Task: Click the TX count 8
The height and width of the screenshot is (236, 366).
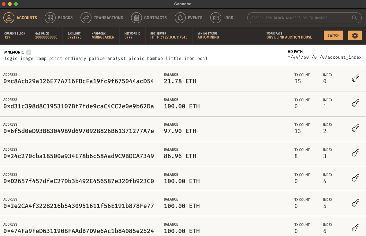Action: 296,156
